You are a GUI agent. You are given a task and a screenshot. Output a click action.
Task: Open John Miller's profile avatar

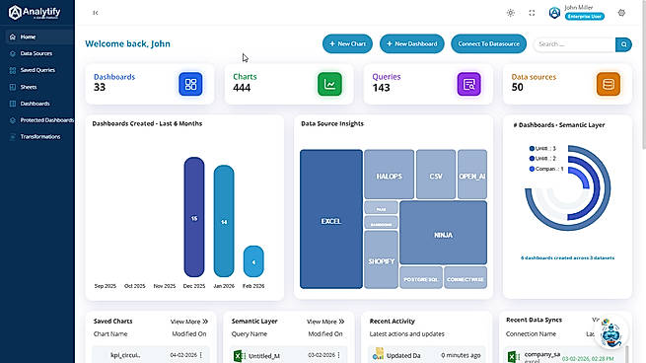554,13
